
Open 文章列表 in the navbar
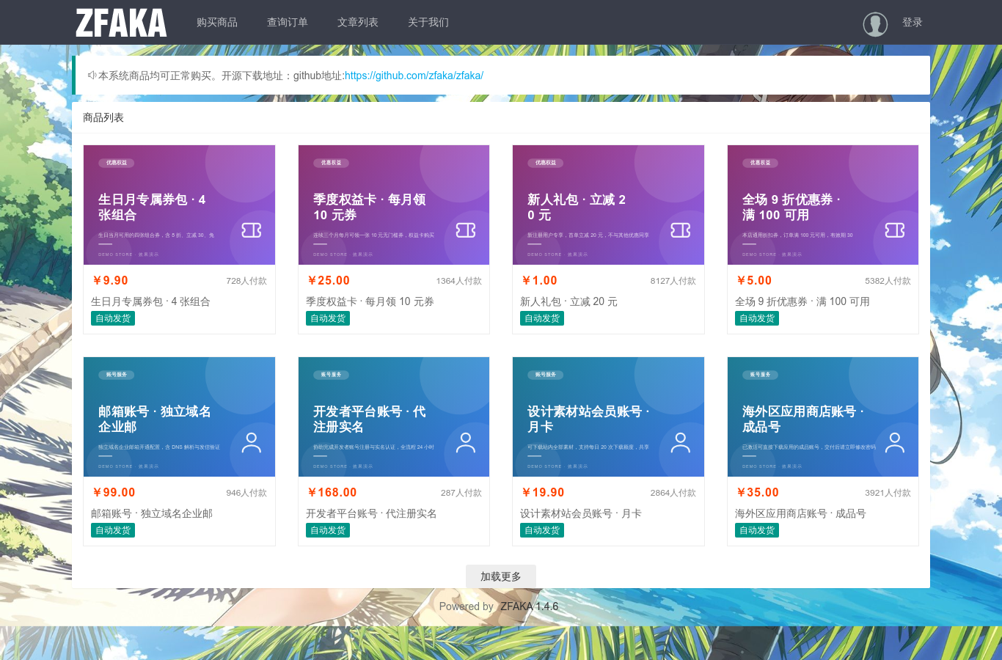tap(358, 23)
